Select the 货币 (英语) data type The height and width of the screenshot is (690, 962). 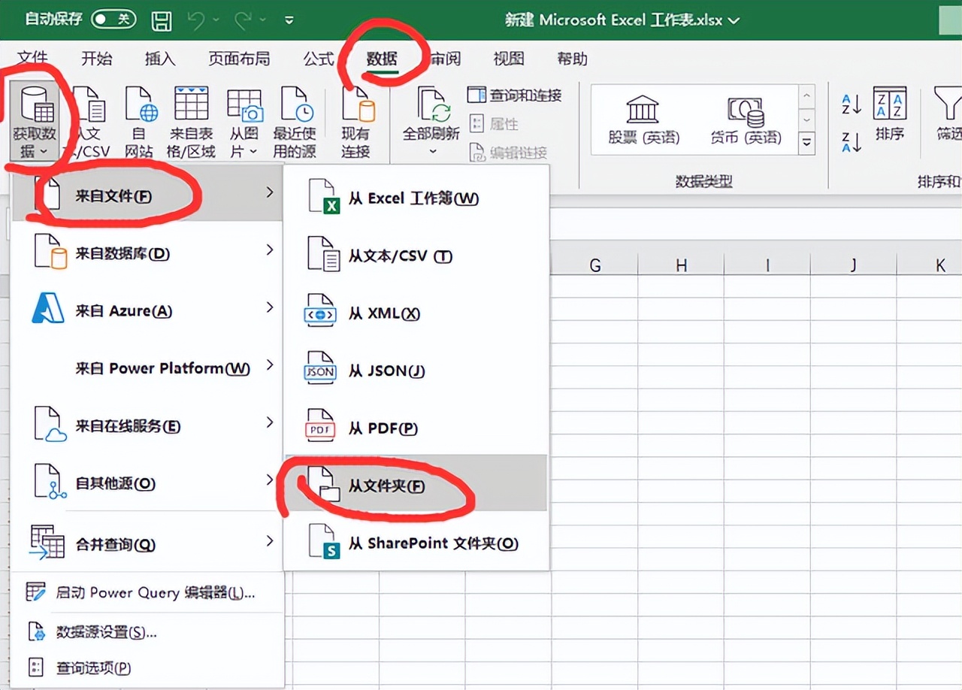(746, 120)
